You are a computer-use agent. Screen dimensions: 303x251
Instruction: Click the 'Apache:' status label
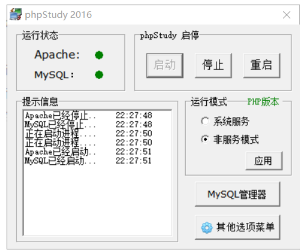coord(57,54)
